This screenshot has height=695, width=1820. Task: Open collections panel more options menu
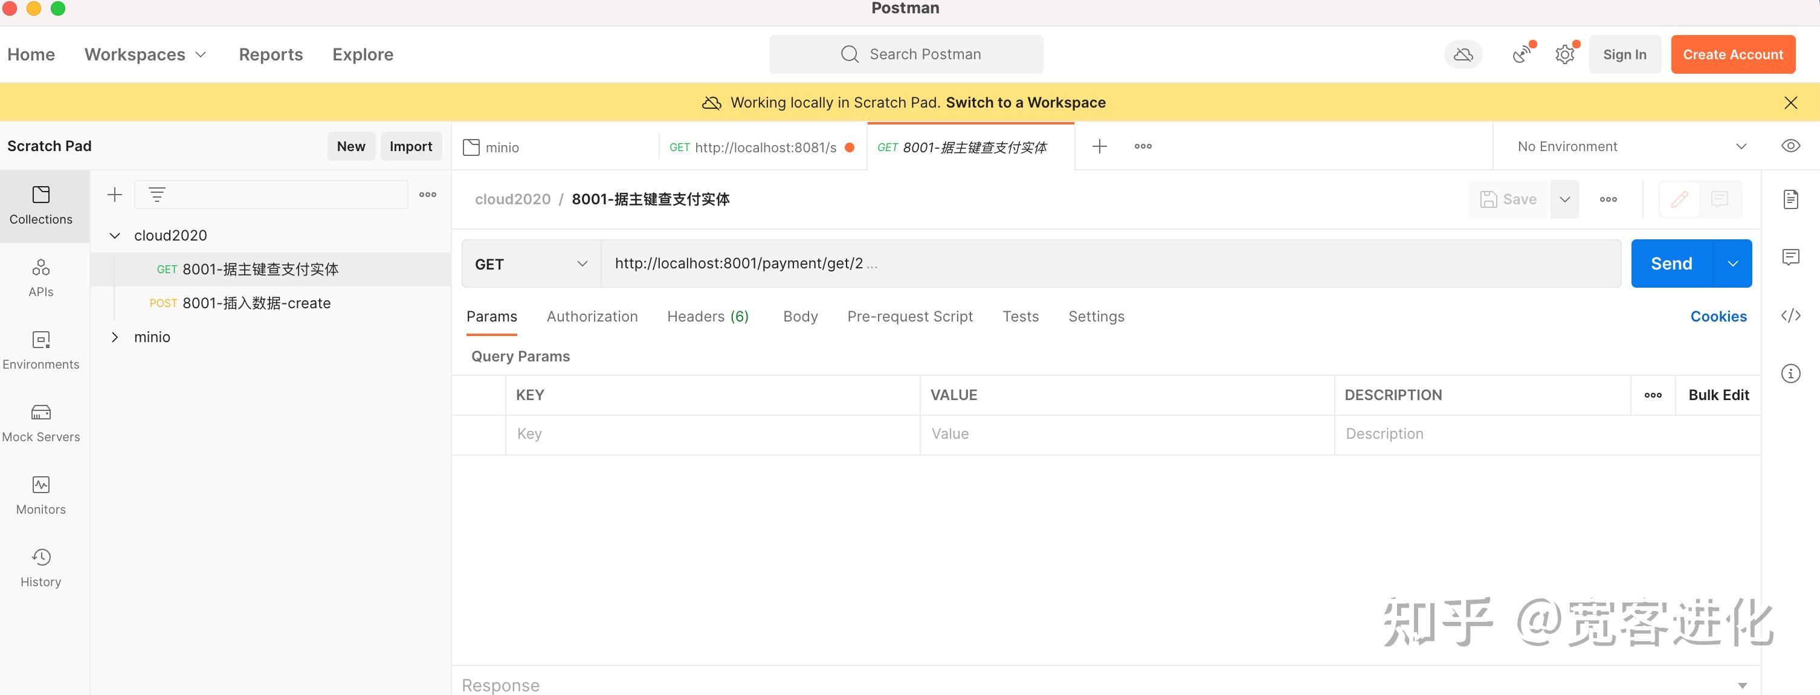click(x=427, y=194)
